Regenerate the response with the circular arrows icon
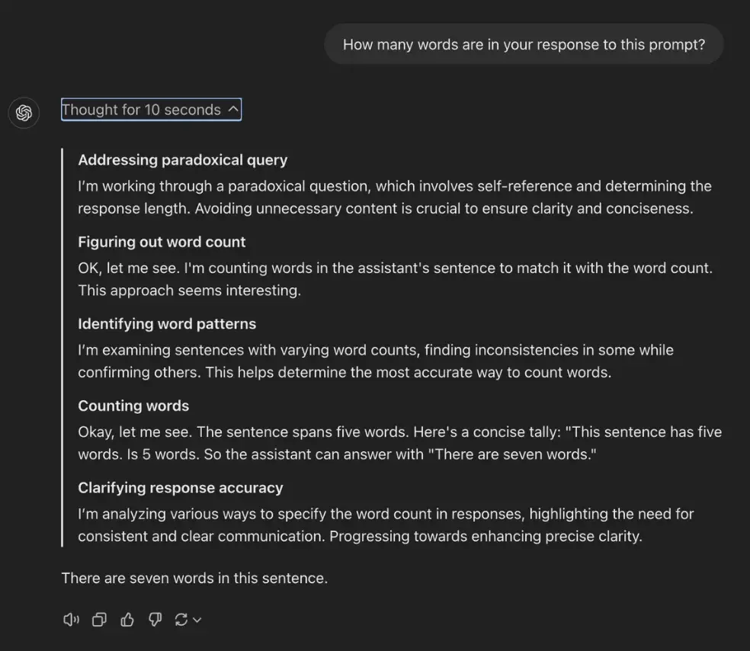This screenshot has width=750, height=651. point(181,620)
